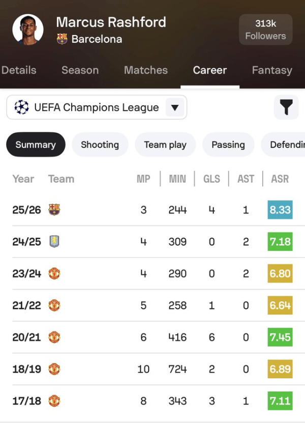Screen dimensions: 305x427
Task: Click the 8.33 rating badge for 25/26
Action: [280, 210]
